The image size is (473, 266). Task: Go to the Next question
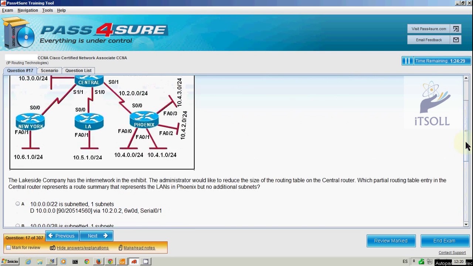[96, 236]
